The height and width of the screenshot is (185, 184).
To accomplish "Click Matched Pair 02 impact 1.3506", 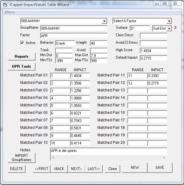I will [x=80, y=83].
